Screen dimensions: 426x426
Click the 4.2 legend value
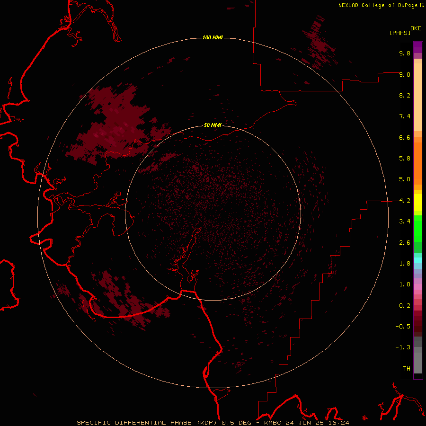pyautogui.click(x=405, y=201)
